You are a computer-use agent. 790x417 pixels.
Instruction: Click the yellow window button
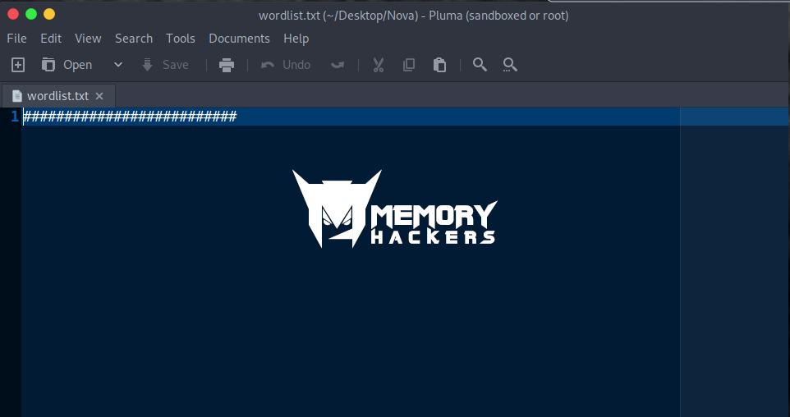click(49, 14)
